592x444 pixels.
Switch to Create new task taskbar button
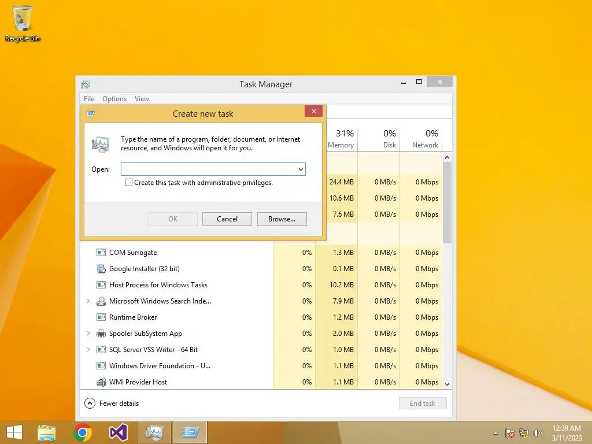coord(190,432)
